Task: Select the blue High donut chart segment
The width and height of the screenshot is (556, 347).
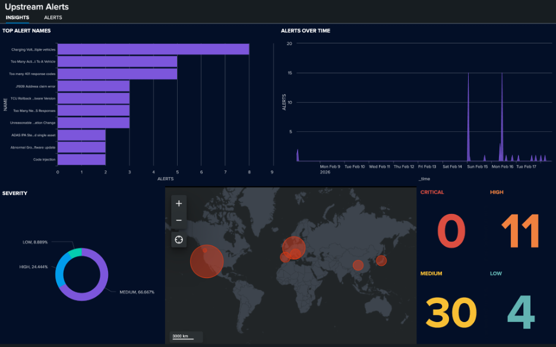Action: (x=60, y=272)
